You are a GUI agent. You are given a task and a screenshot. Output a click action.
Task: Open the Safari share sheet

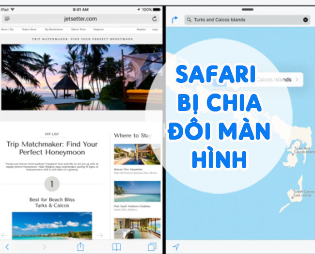[80, 246]
